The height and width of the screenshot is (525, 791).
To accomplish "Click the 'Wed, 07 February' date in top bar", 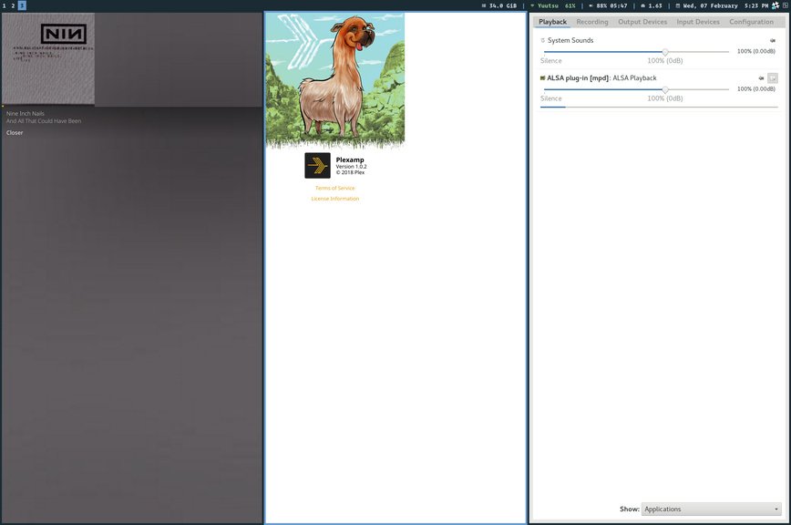I will [710, 6].
